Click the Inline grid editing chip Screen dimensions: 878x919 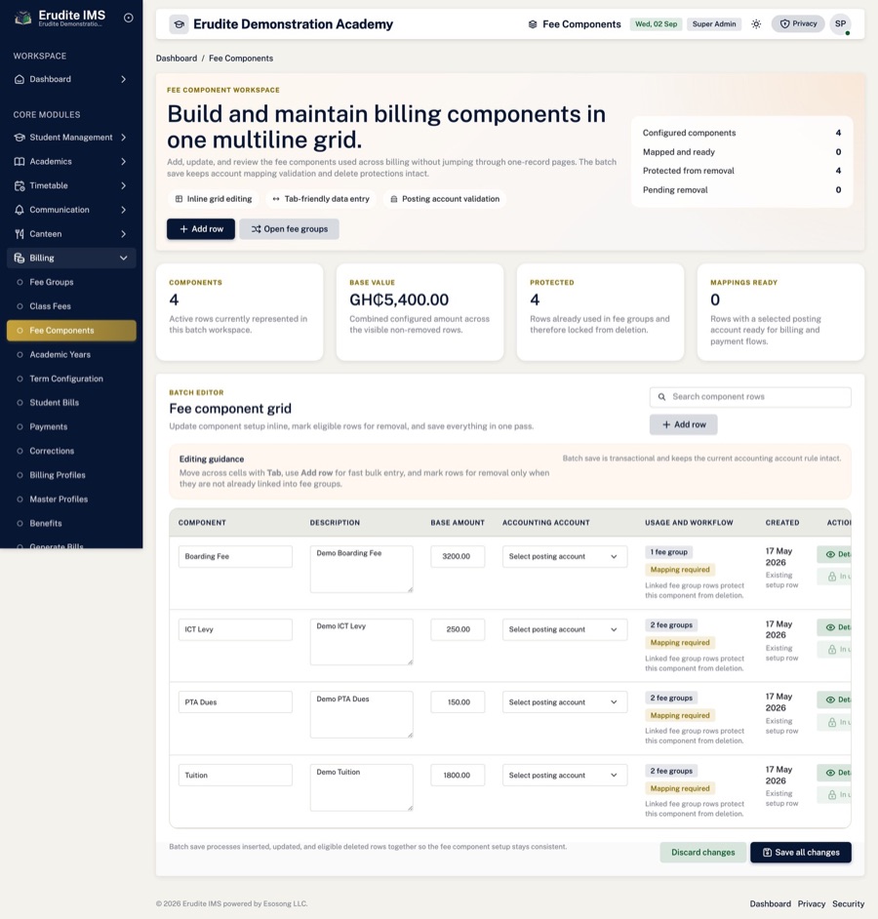point(214,199)
